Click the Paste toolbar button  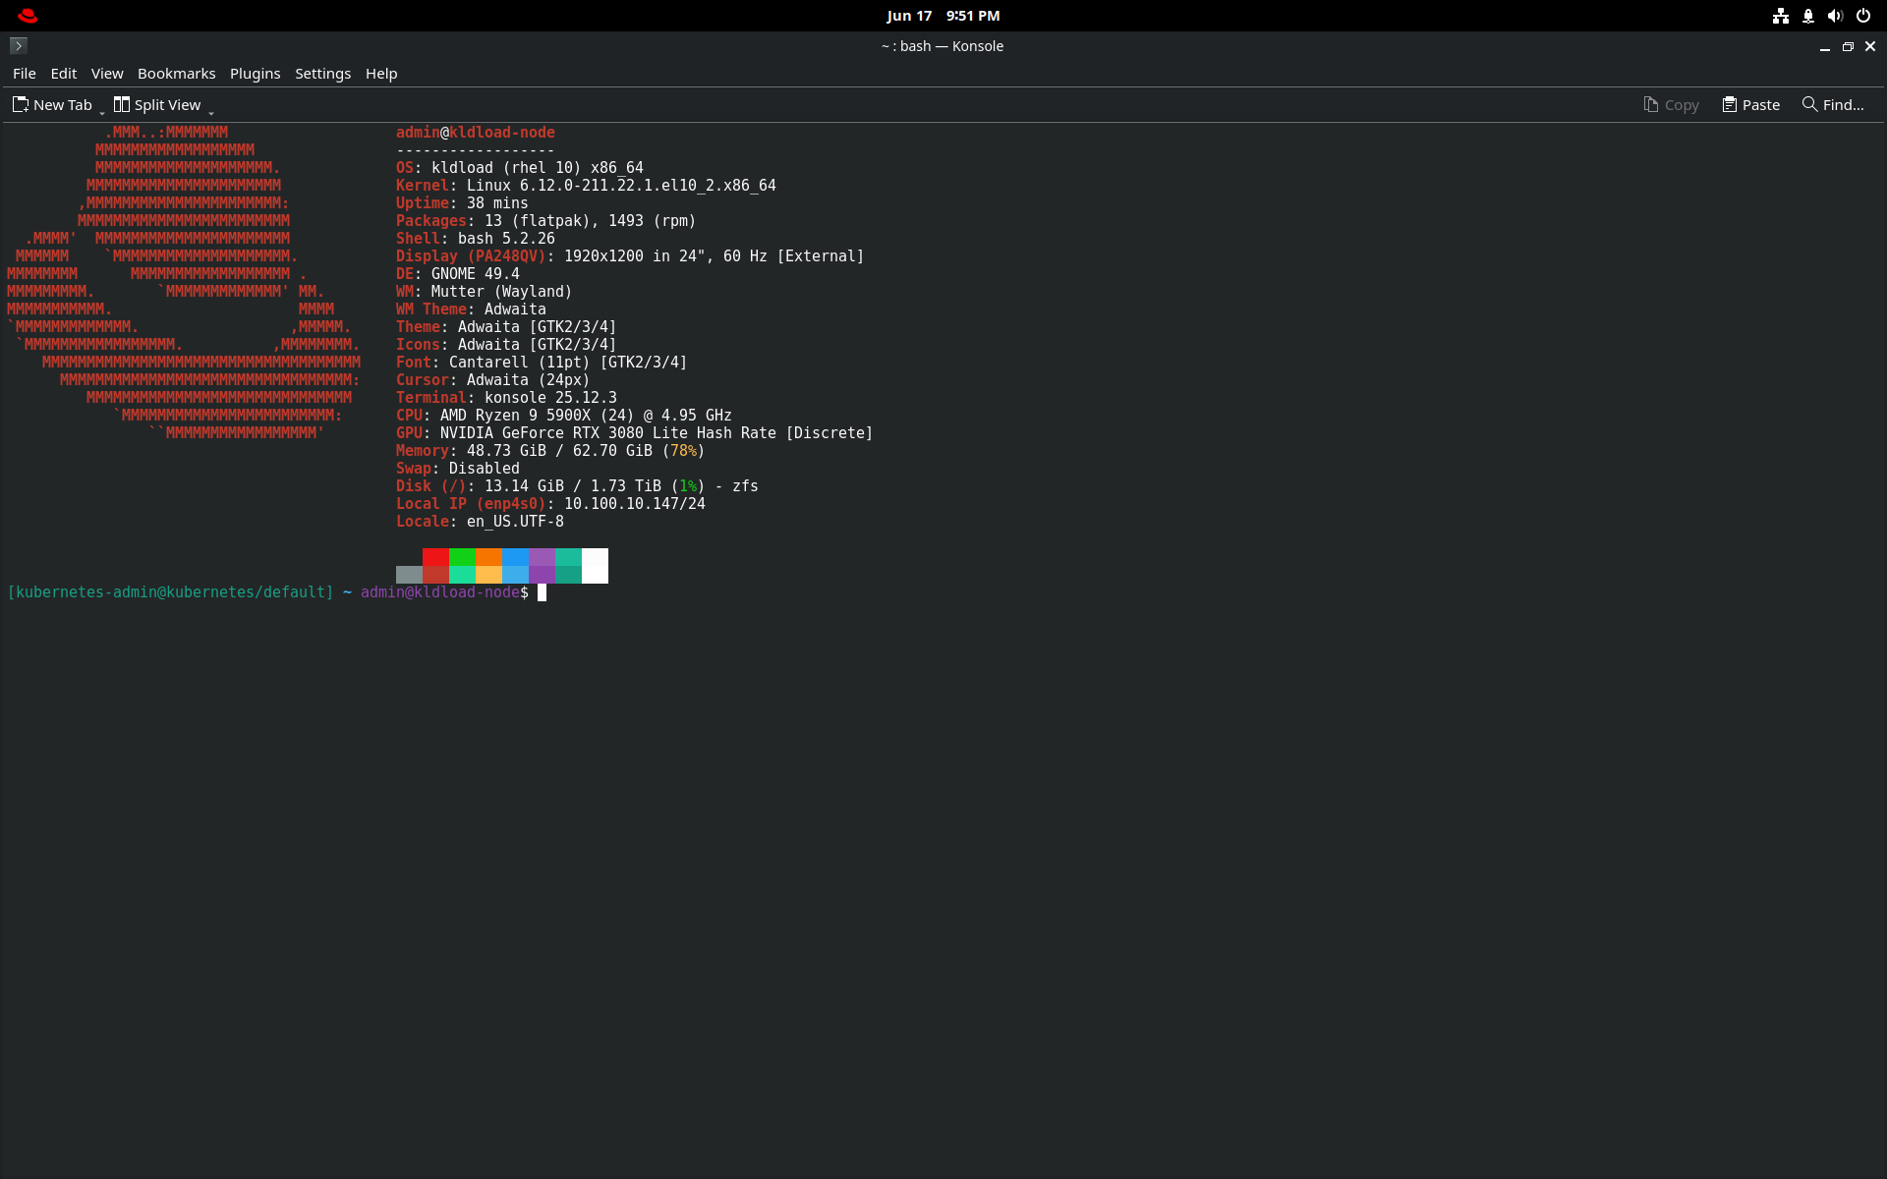(1750, 104)
